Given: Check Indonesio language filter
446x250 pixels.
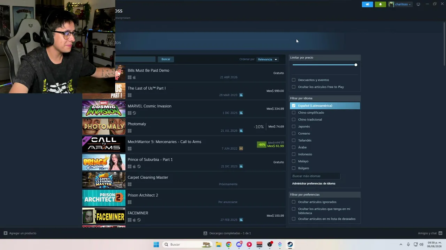Looking at the screenshot, I should (294, 154).
